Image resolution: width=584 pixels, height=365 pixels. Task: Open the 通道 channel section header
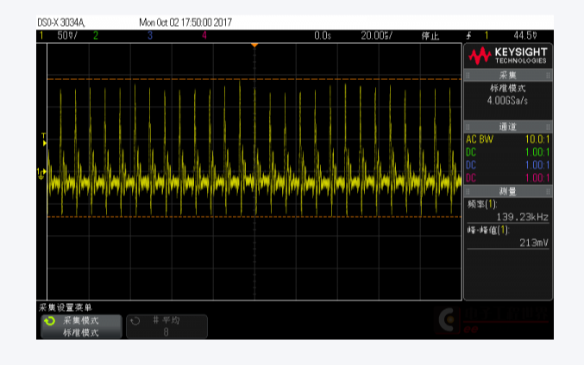[507, 126]
